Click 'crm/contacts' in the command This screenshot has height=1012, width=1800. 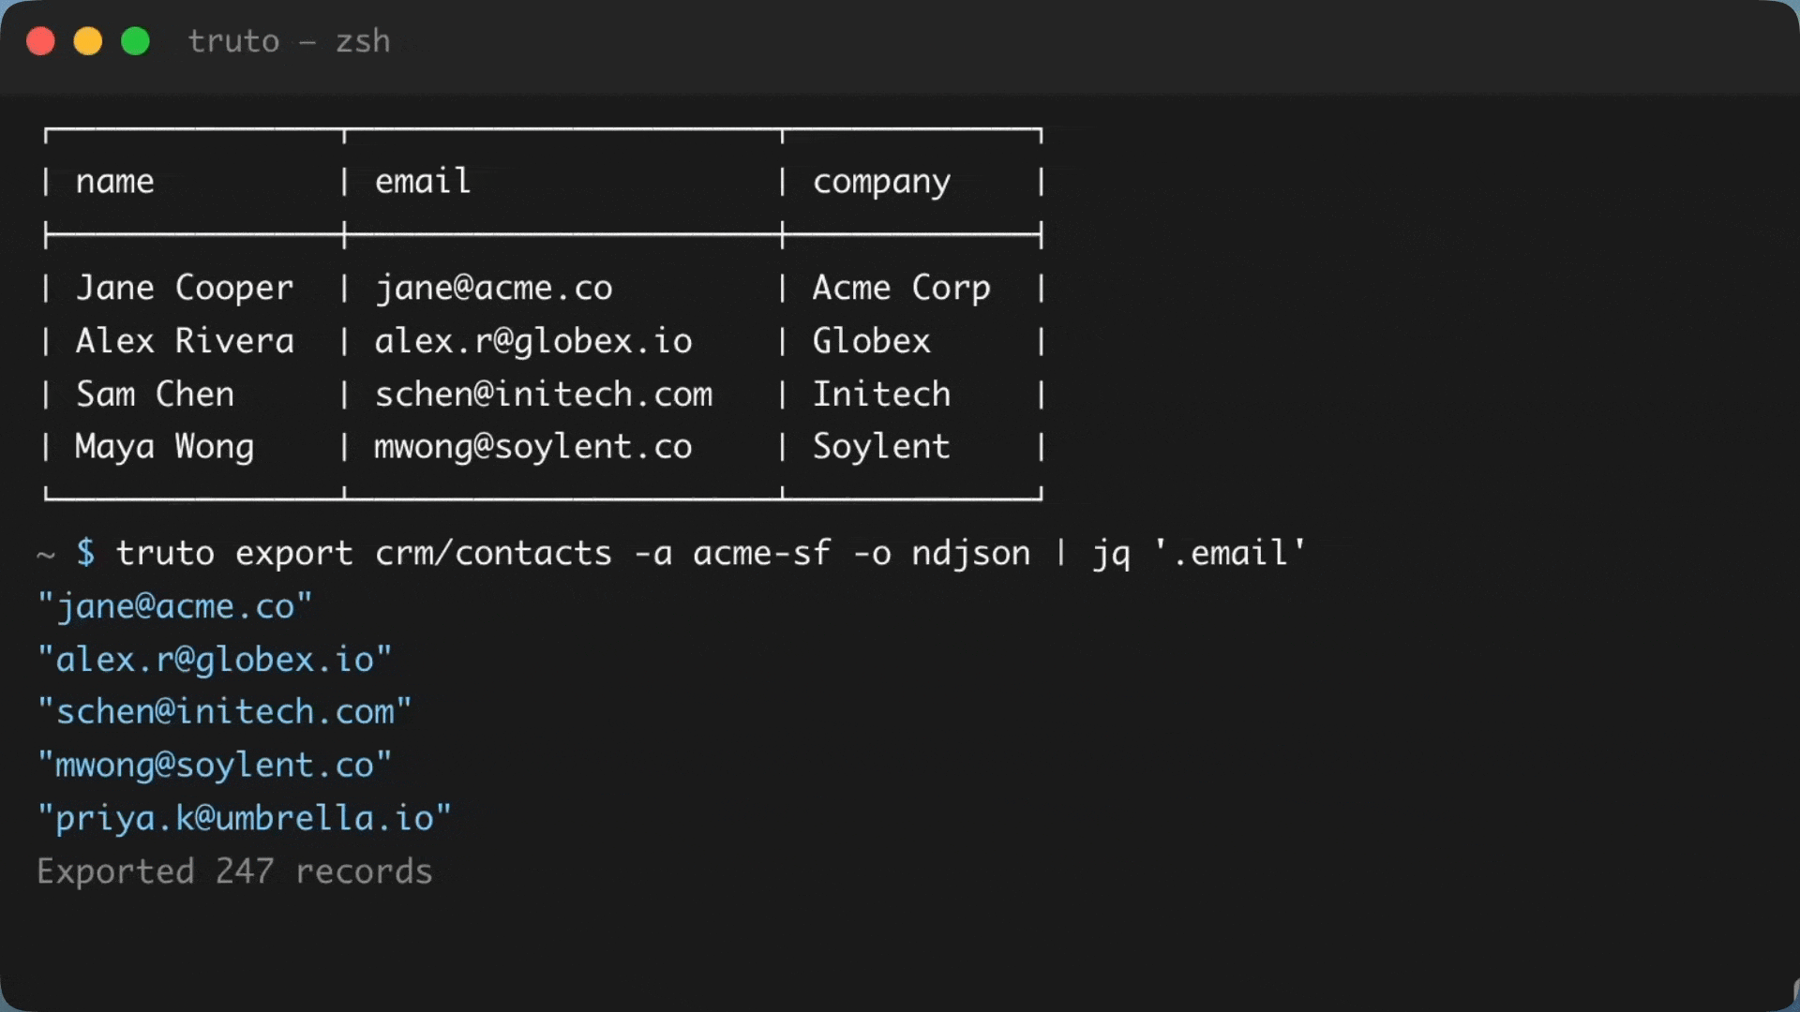click(493, 553)
